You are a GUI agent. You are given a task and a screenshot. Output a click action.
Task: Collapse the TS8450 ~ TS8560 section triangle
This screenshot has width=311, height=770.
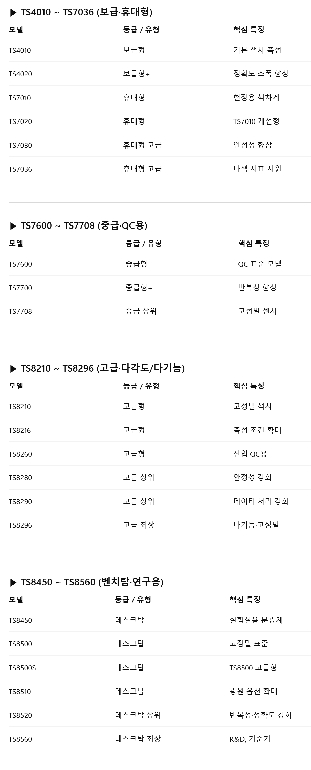tap(13, 583)
